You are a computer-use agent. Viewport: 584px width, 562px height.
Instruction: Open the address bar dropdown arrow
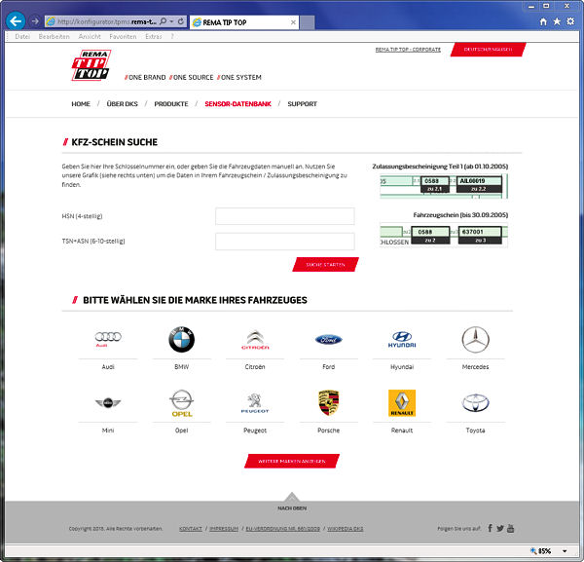(171, 21)
